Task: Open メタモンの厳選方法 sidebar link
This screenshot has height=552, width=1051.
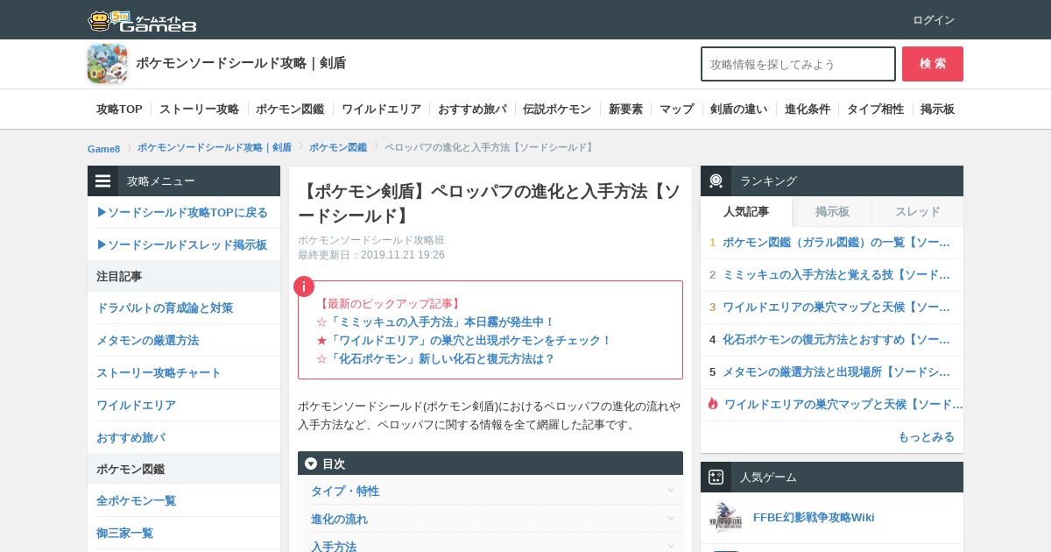Action: pyautogui.click(x=147, y=340)
